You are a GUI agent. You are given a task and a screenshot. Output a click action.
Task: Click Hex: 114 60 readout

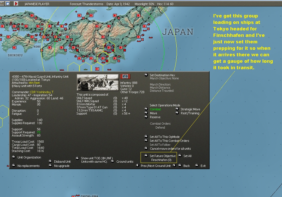point(165,4)
